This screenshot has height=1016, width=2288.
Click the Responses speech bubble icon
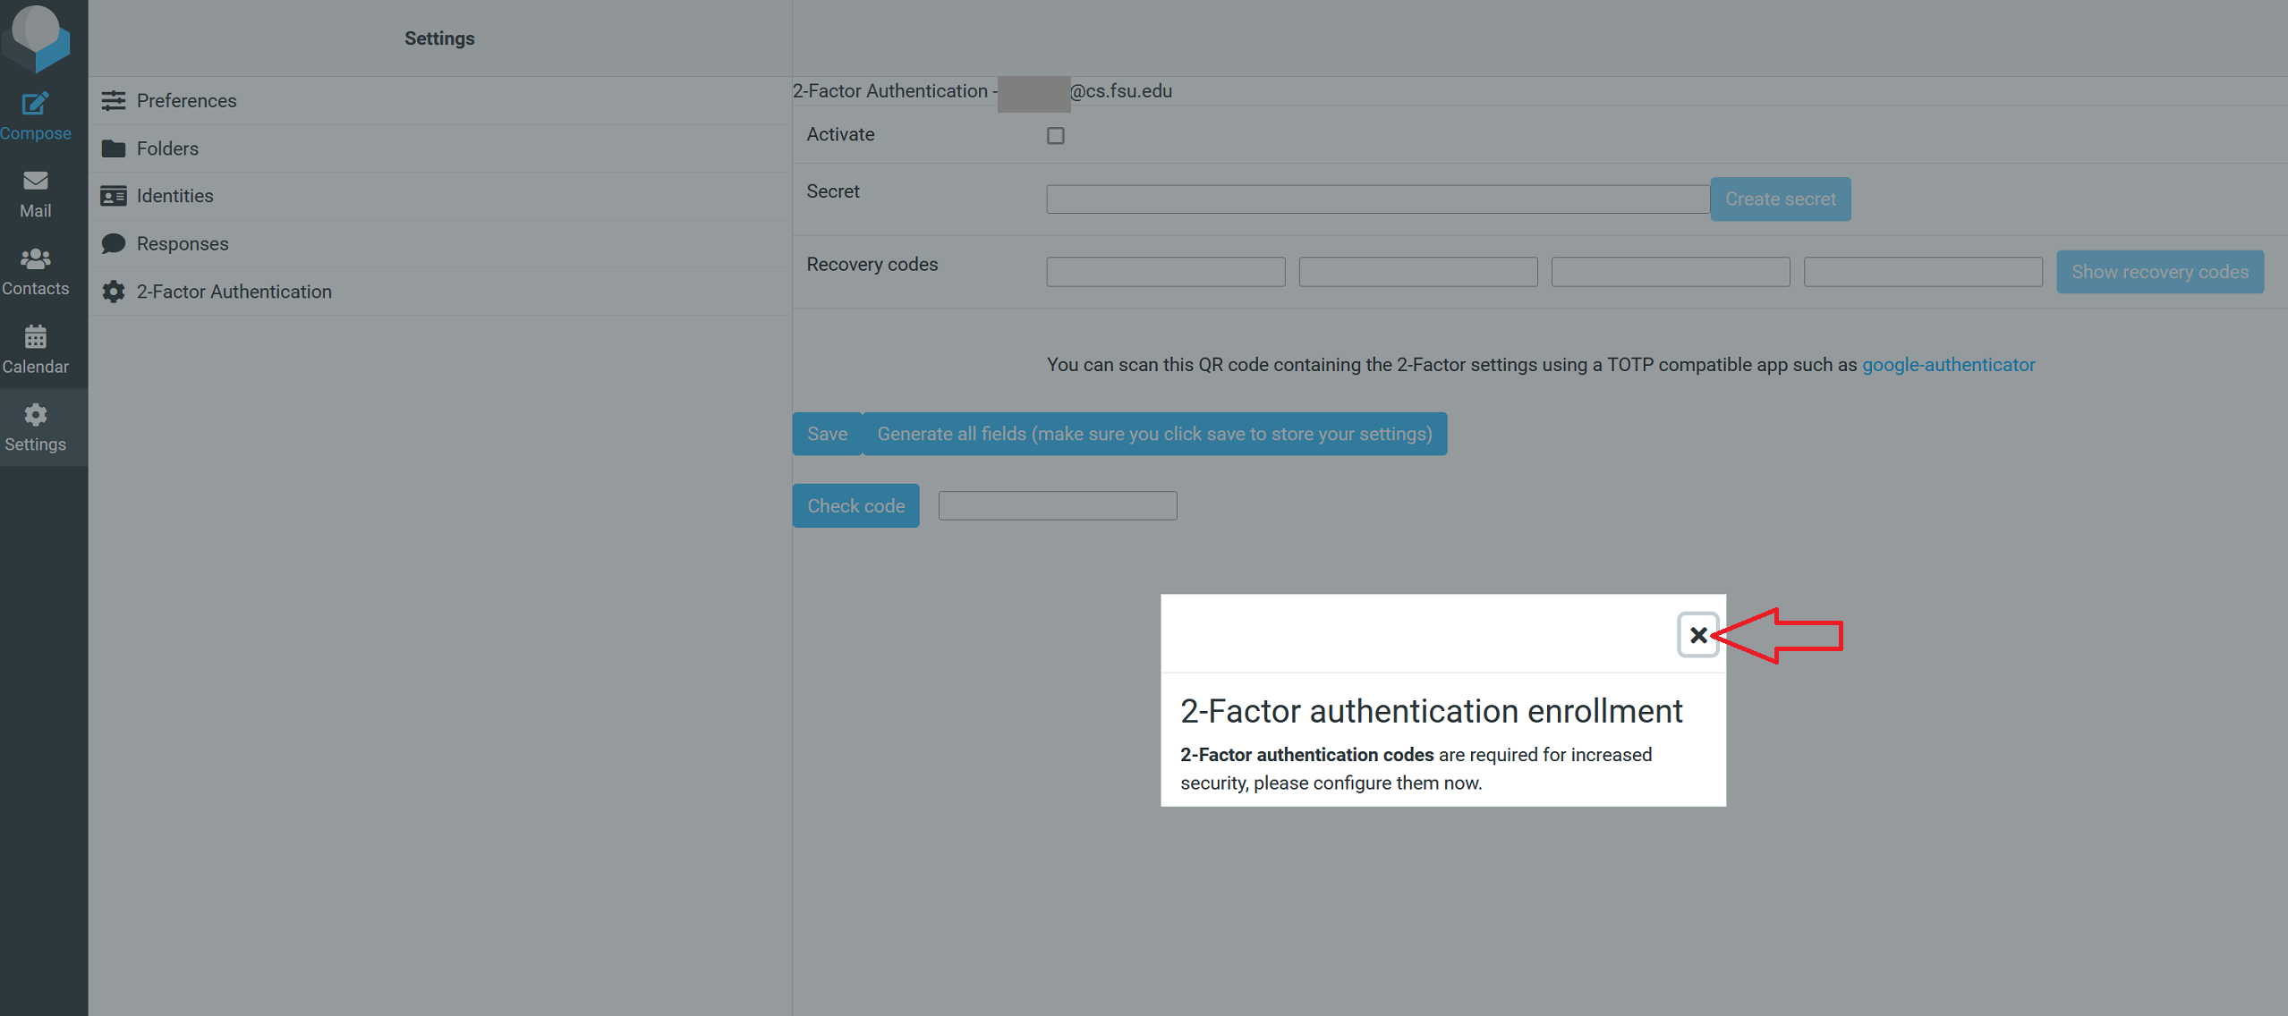tap(113, 243)
